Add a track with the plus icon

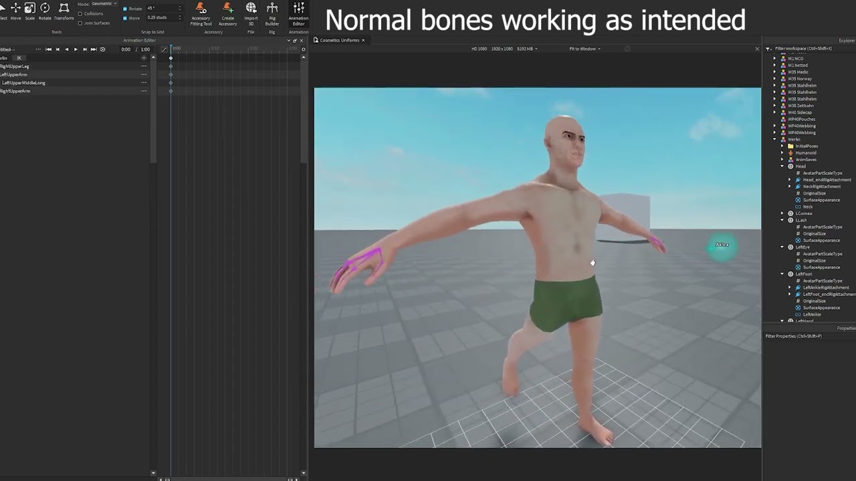pyautogui.click(x=144, y=58)
